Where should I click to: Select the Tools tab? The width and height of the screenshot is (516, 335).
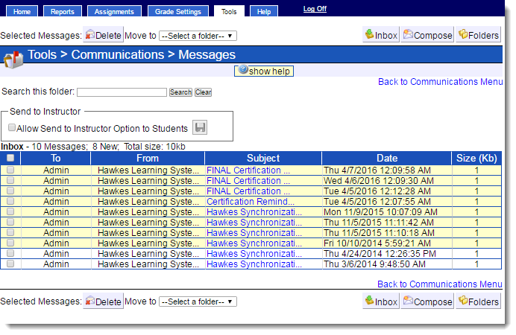(x=229, y=11)
